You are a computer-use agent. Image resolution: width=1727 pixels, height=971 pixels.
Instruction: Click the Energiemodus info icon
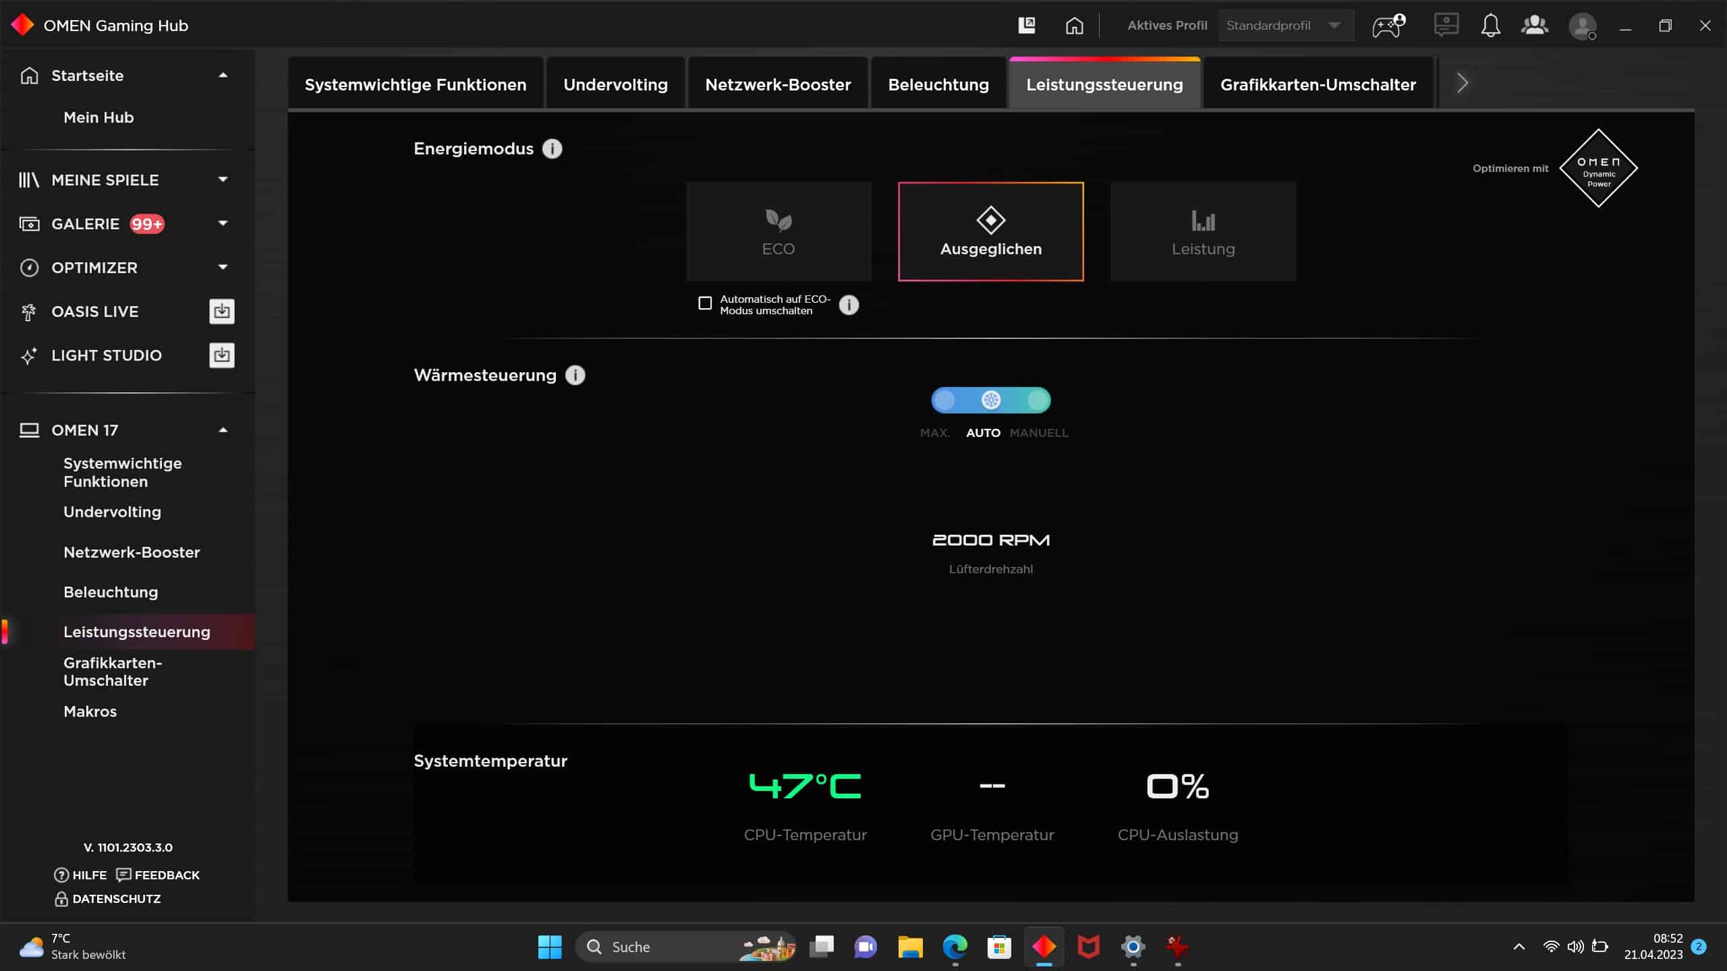point(552,149)
